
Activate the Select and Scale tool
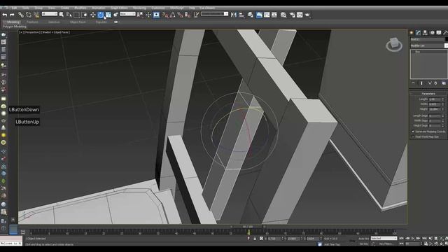(108, 15)
